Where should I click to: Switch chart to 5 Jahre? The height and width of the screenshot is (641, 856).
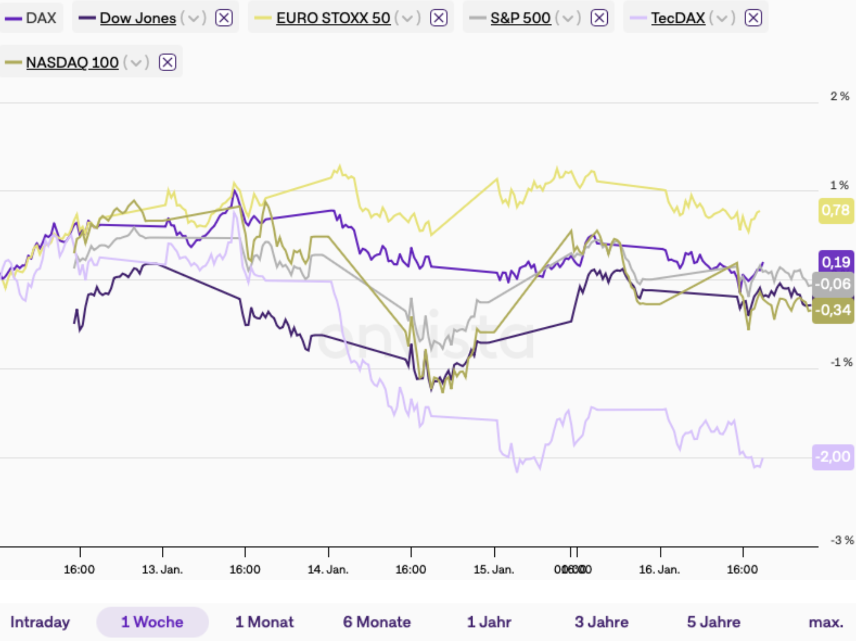713,622
